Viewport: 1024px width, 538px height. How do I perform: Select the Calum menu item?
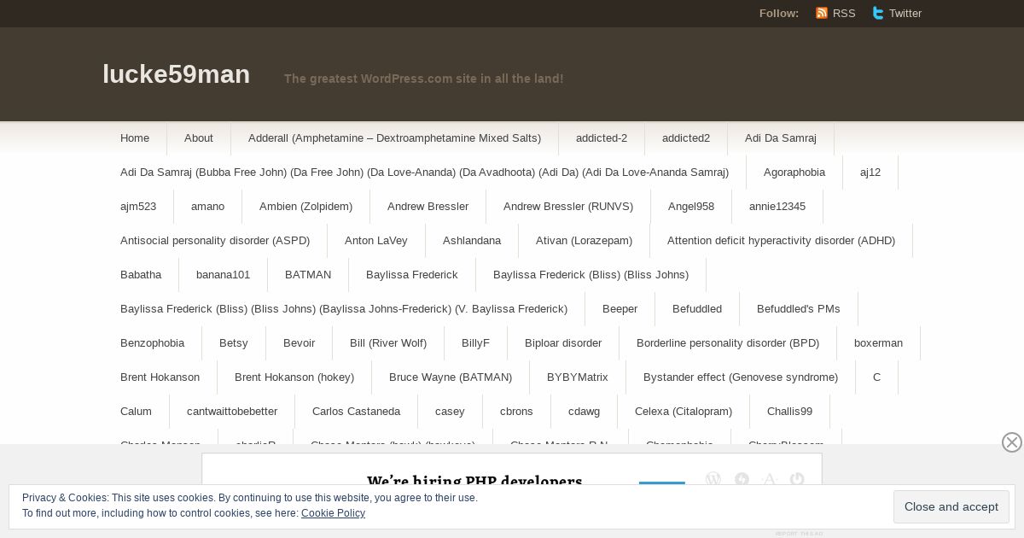click(136, 411)
